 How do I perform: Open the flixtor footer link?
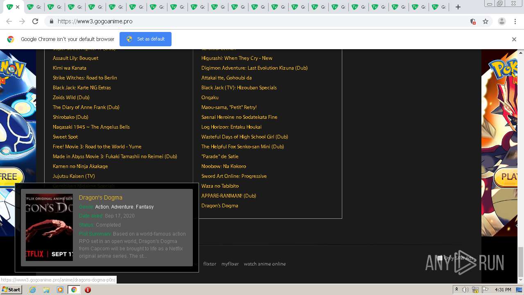pyautogui.click(x=210, y=264)
